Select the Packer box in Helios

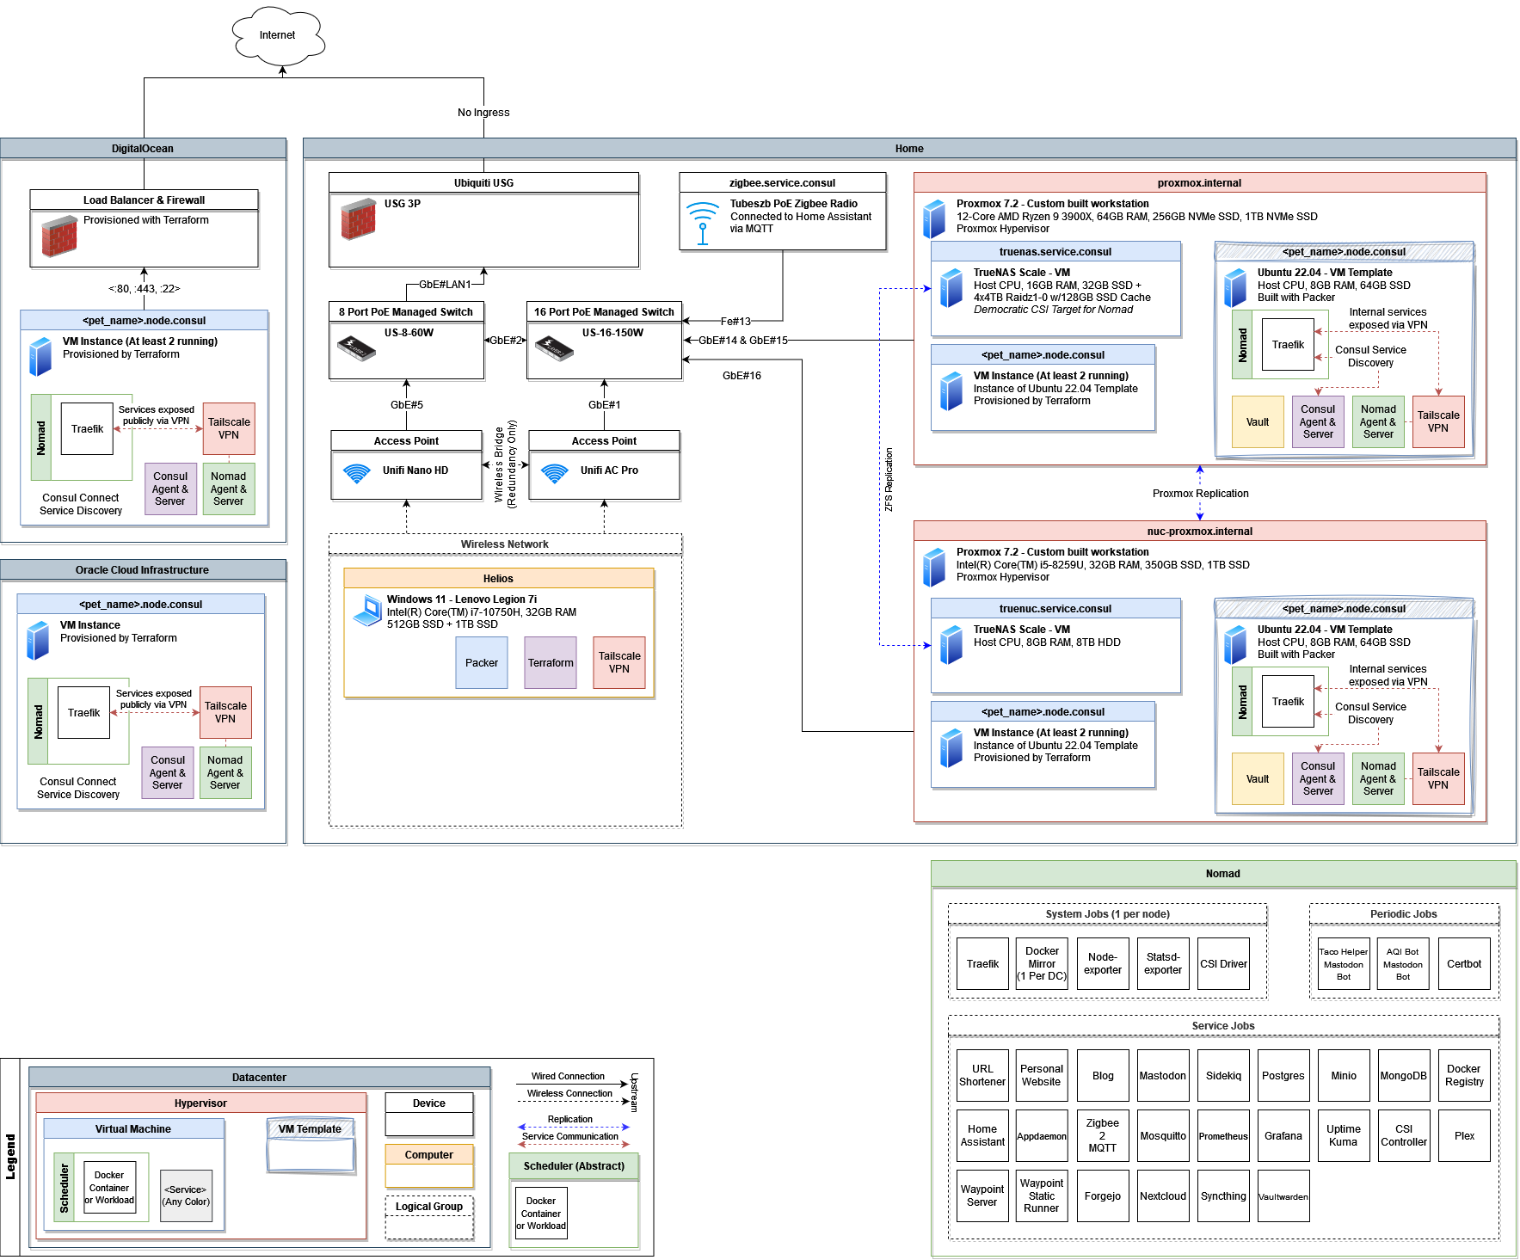coord(482,663)
